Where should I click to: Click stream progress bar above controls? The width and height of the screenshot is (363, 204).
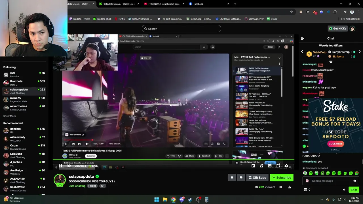(173, 160)
